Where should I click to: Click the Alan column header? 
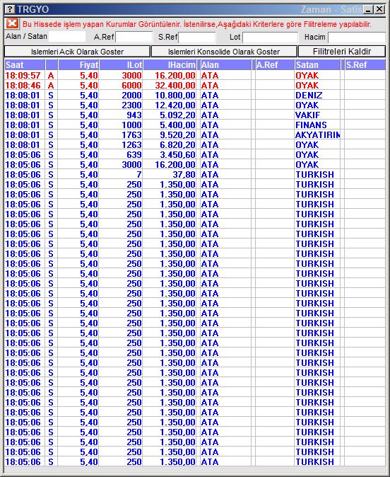(x=225, y=65)
